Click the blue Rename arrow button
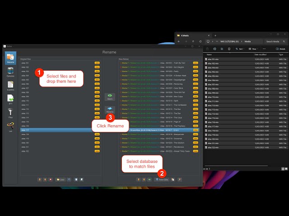289x216 pixels. [110, 110]
